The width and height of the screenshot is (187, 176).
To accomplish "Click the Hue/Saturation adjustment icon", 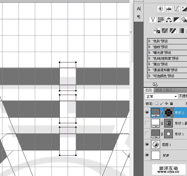I will [161, 19].
